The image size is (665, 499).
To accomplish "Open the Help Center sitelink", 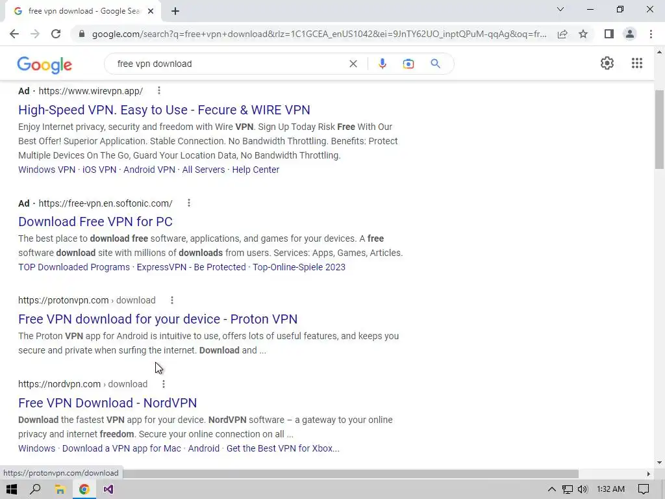I will coord(256,170).
